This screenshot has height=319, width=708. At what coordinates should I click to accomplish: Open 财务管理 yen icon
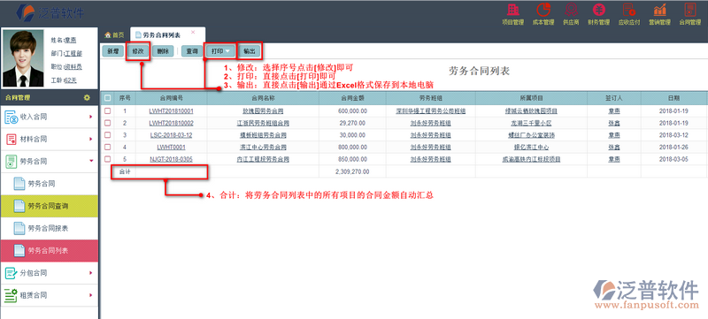(598, 10)
